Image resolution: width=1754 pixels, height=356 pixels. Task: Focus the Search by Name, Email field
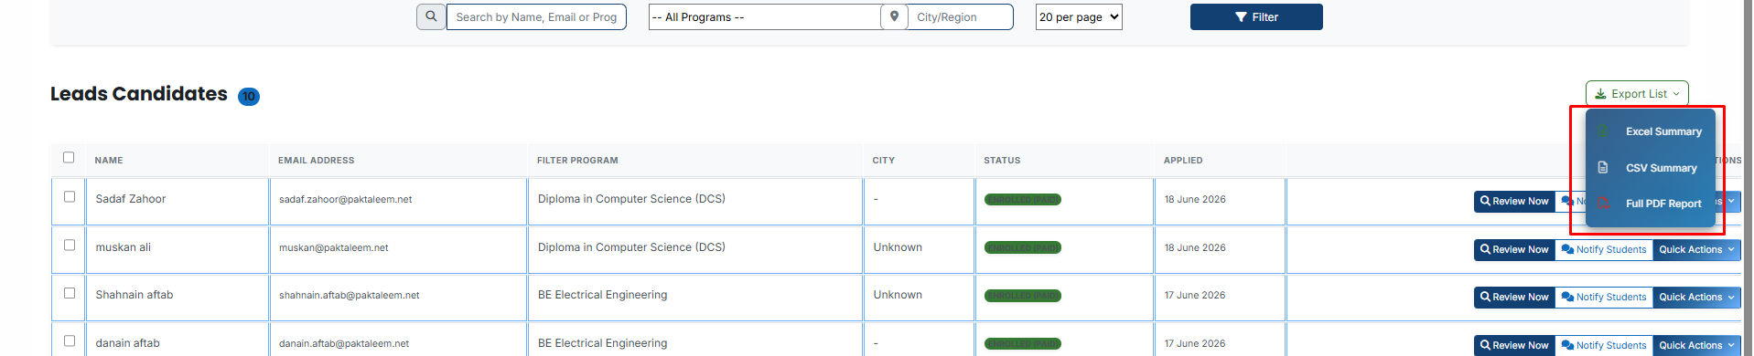click(536, 16)
